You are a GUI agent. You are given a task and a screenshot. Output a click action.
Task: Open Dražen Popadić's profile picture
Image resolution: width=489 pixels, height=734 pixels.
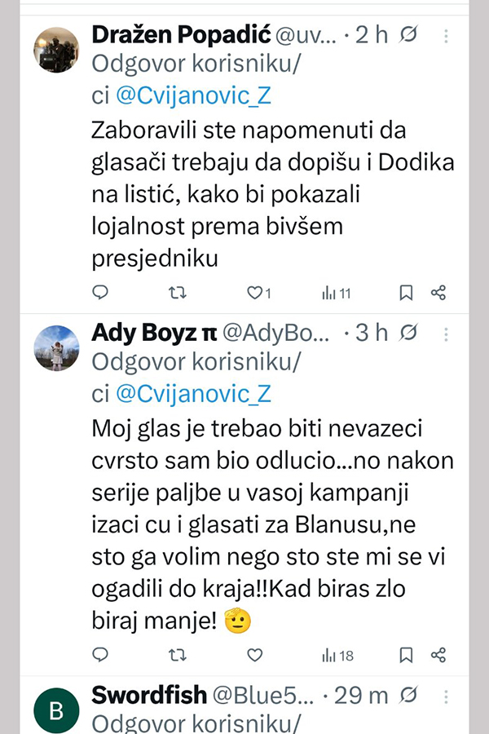55,49
